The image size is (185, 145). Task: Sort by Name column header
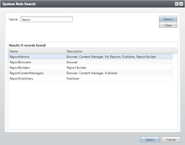37,51
